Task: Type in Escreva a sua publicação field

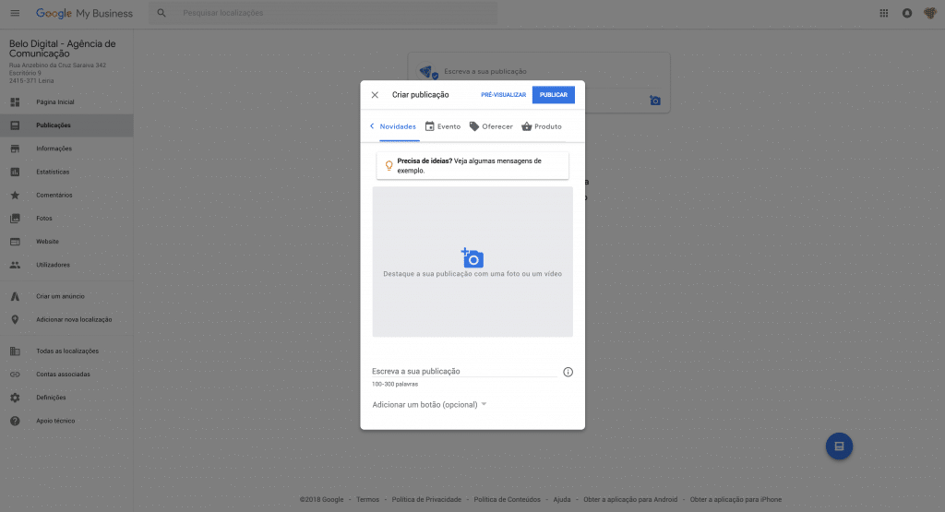Action: [463, 371]
